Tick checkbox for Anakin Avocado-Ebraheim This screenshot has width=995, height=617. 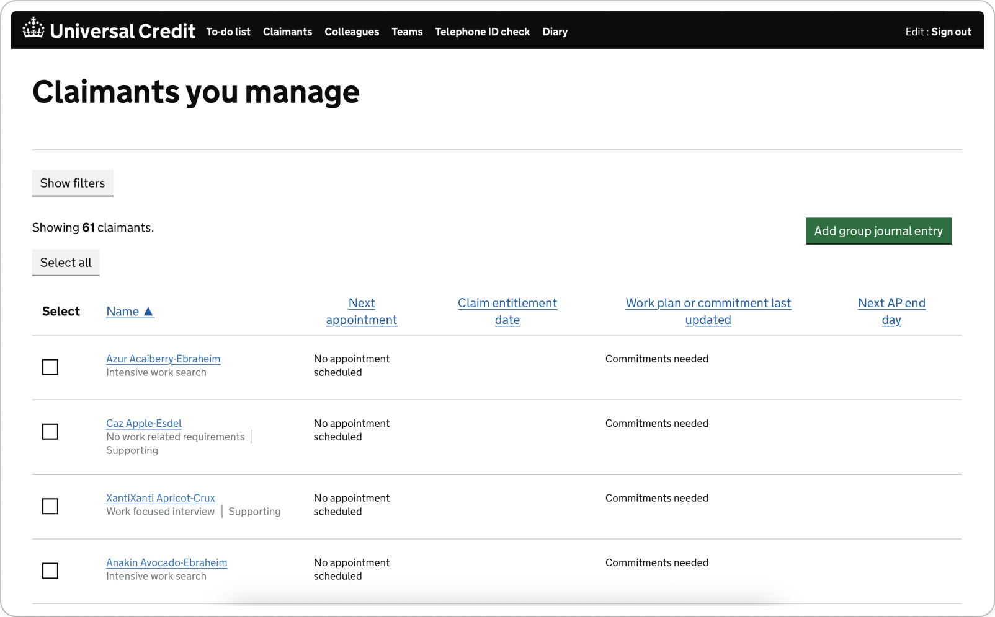pos(50,571)
